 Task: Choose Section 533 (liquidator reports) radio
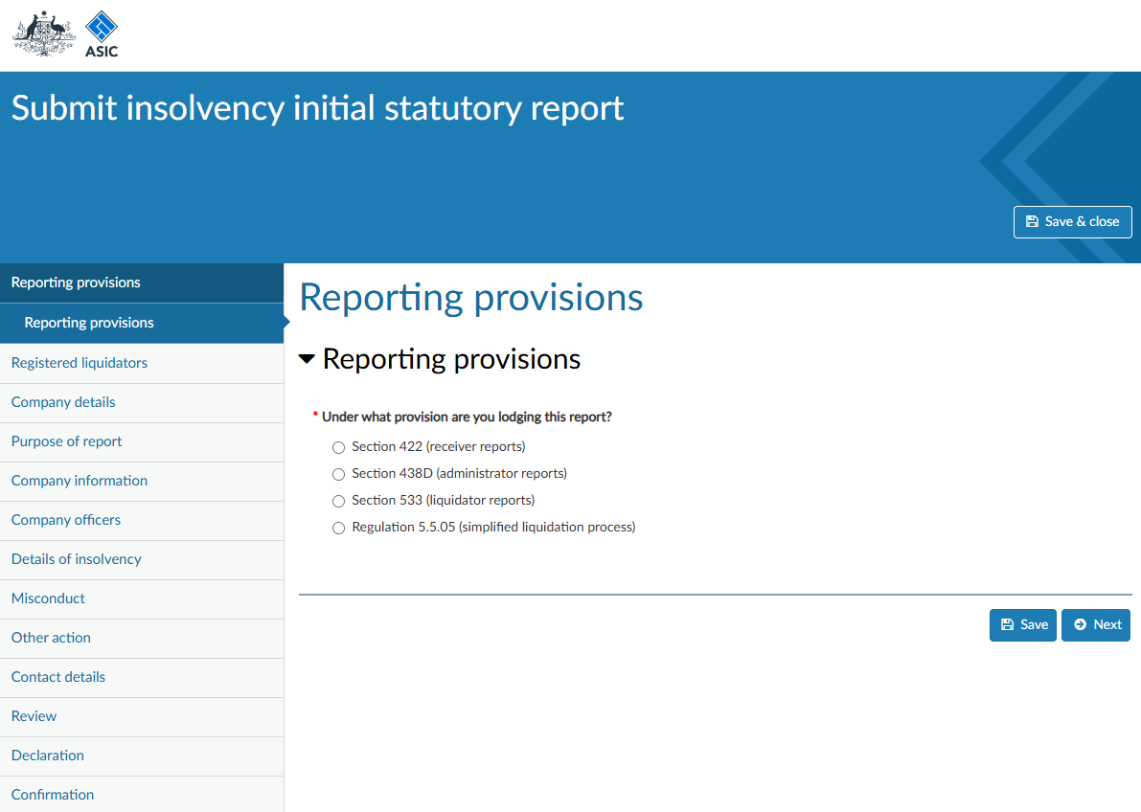tap(338, 502)
